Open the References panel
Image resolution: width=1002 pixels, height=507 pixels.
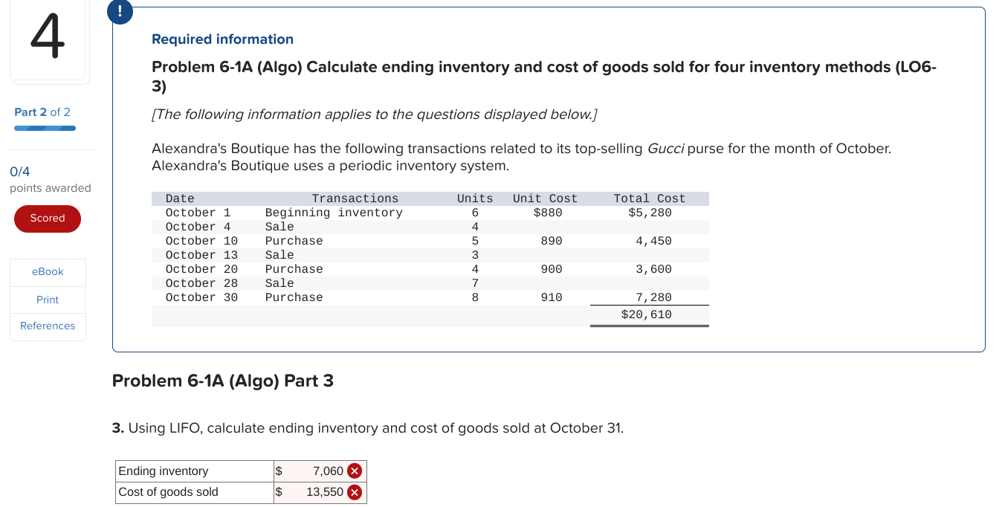48,326
